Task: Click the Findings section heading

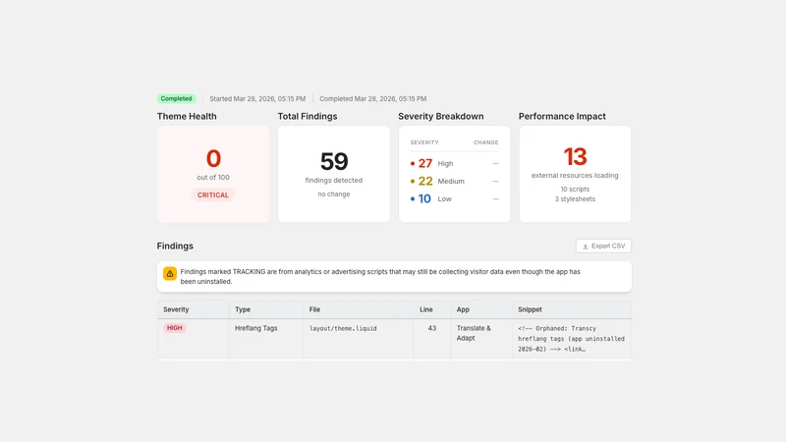Action: coord(175,247)
